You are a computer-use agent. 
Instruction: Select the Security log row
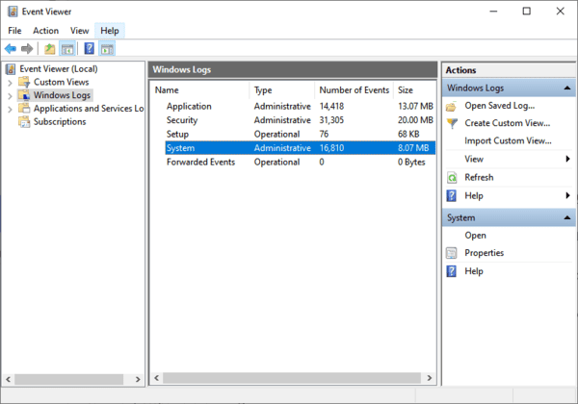pyautogui.click(x=182, y=120)
